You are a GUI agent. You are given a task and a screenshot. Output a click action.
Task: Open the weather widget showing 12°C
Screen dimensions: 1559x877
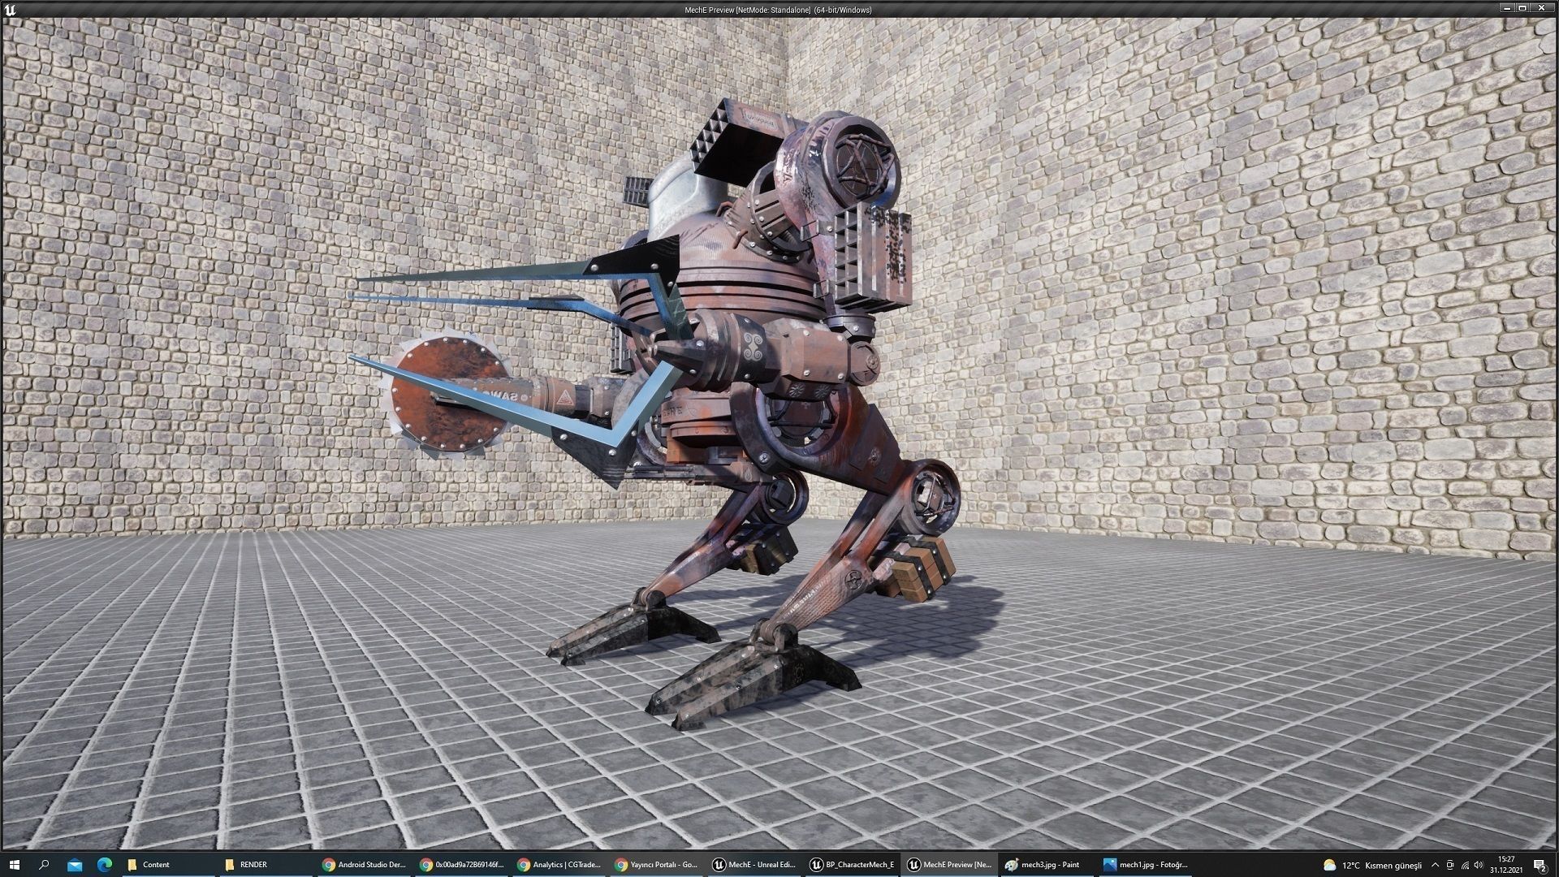(x=1372, y=865)
